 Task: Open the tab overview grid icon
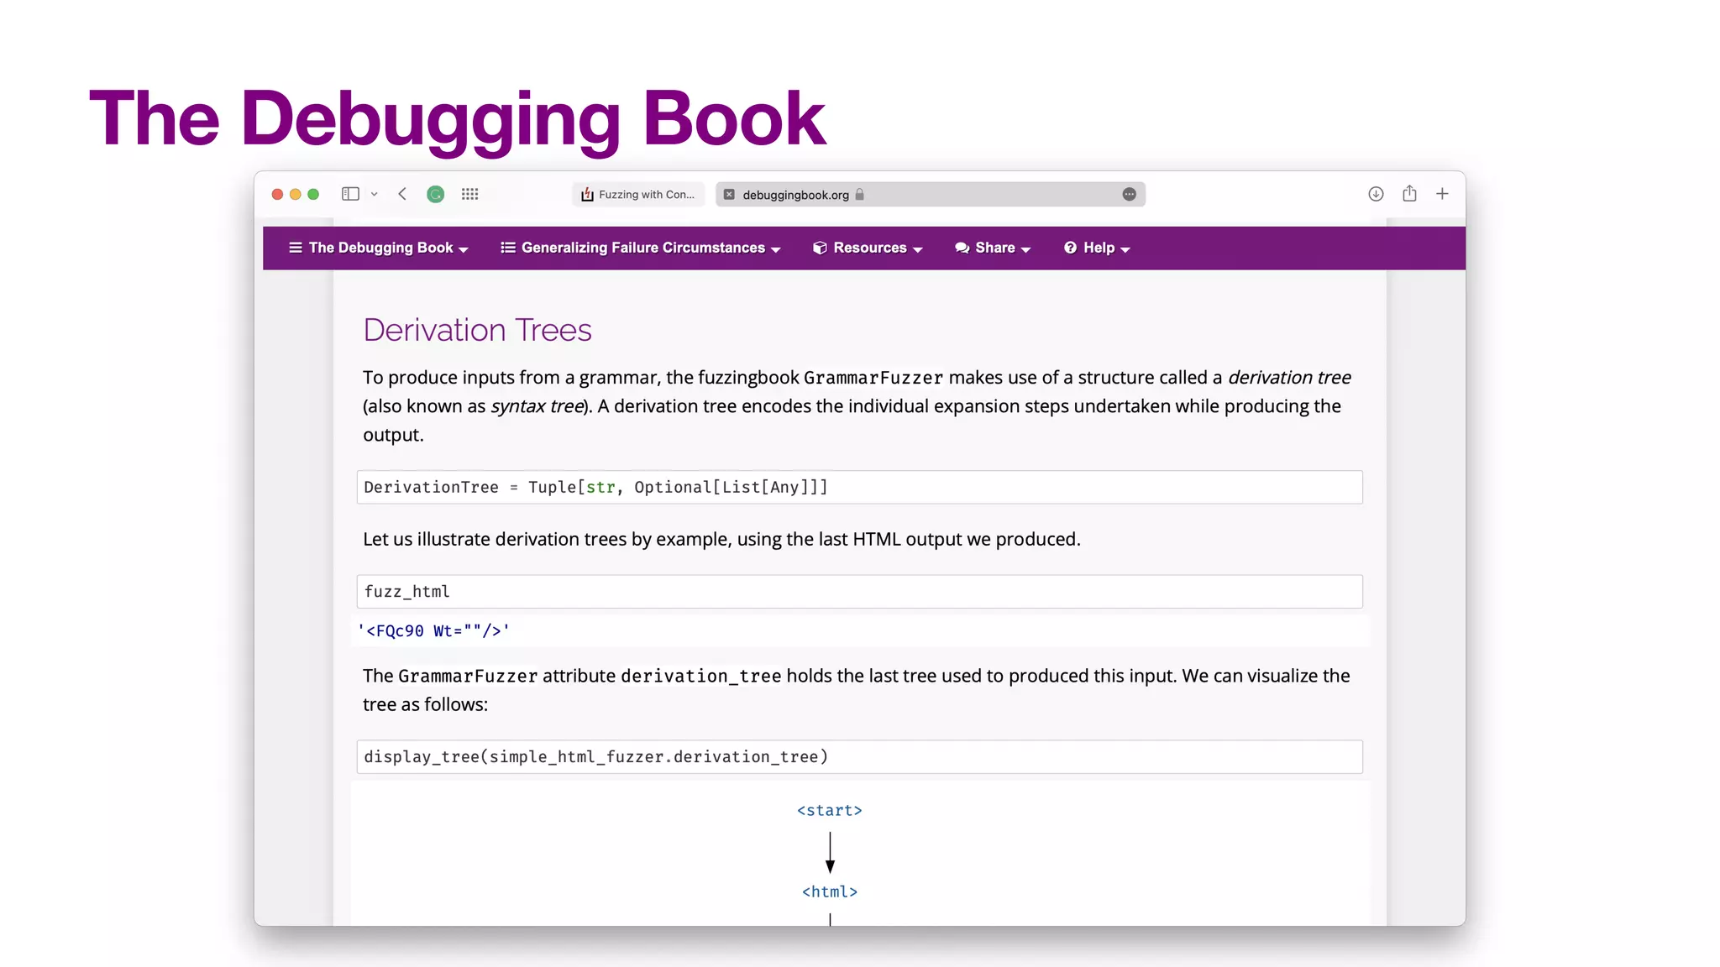(x=469, y=194)
